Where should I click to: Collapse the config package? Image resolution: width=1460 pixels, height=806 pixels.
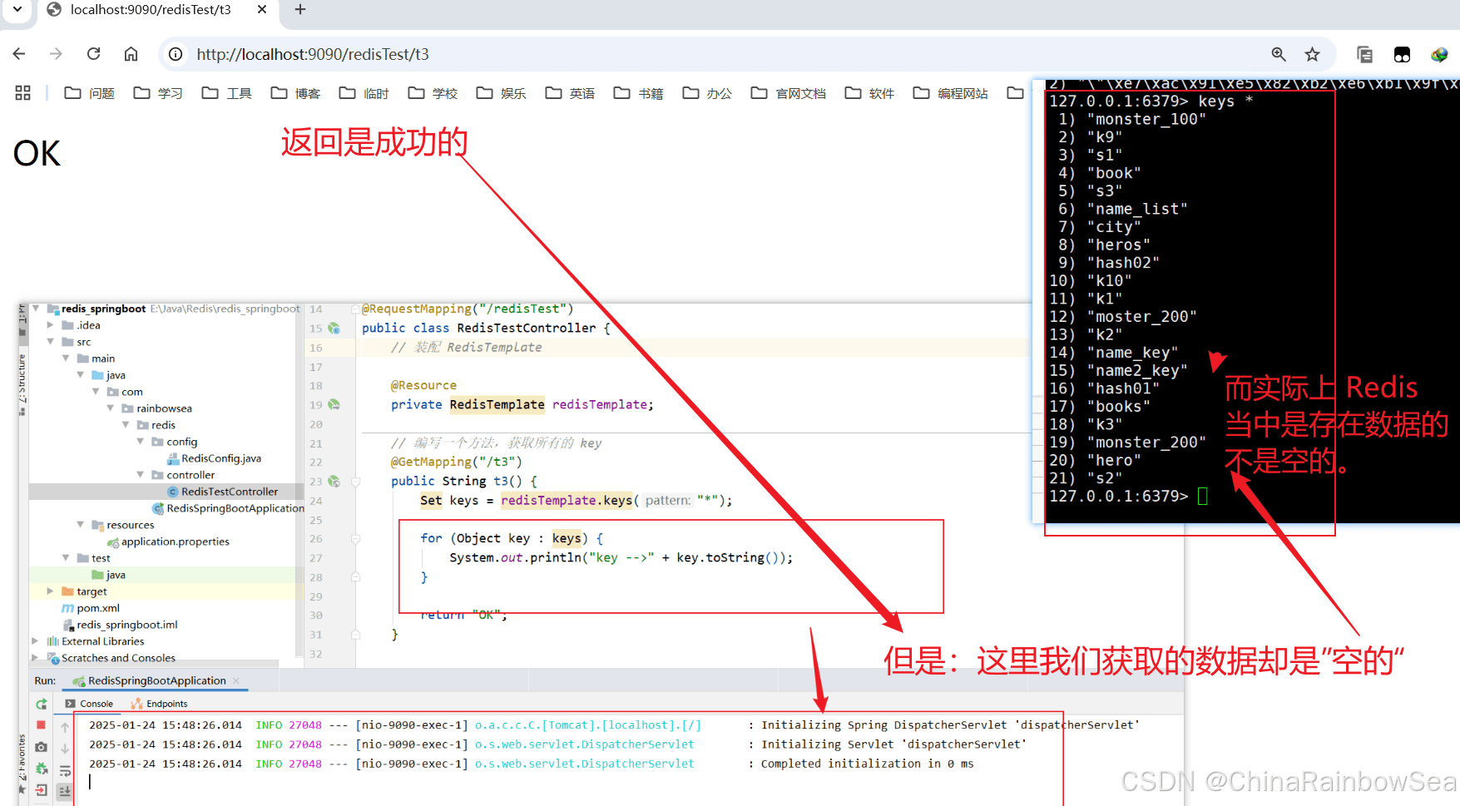(141, 442)
